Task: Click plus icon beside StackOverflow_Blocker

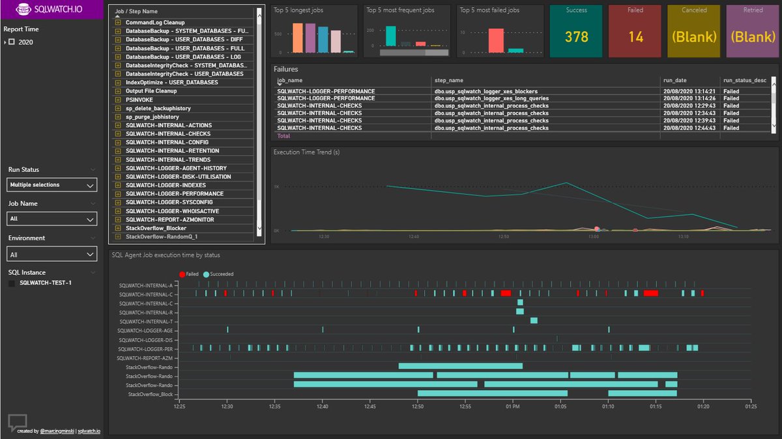Action: coord(118,228)
